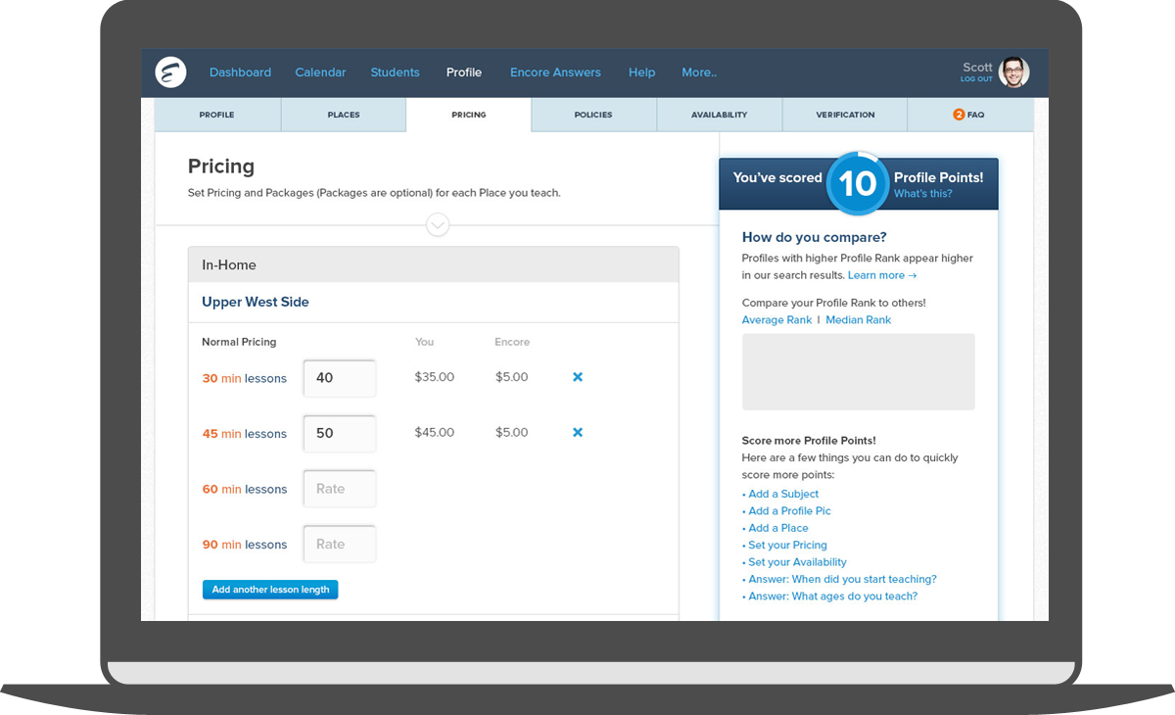1175x715 pixels.
Task: Open the Availability tab
Action: pyautogui.click(x=719, y=115)
